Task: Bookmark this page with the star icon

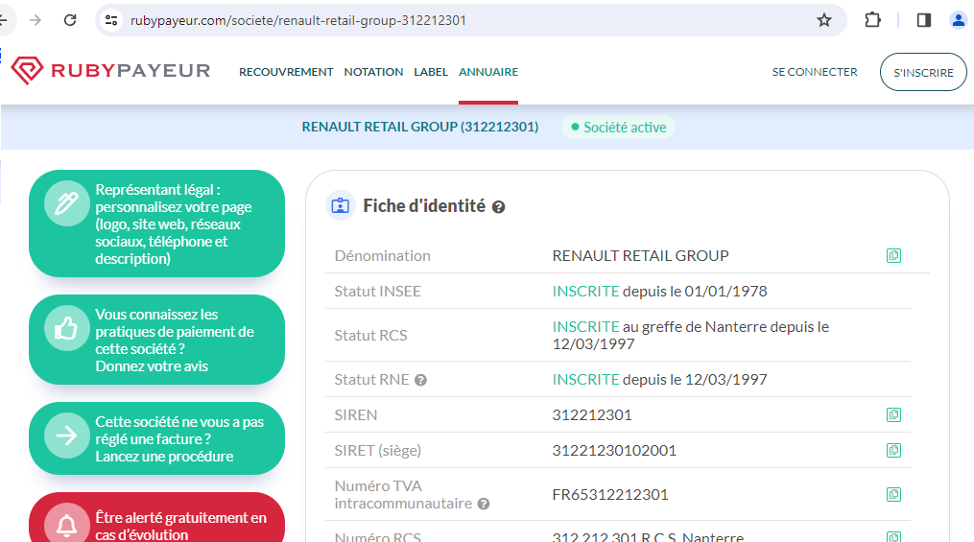Action: pos(823,20)
